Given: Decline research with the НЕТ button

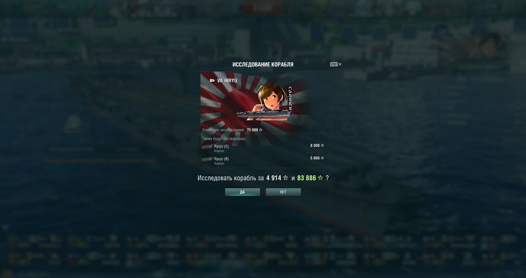Looking at the screenshot, I should point(283,192).
